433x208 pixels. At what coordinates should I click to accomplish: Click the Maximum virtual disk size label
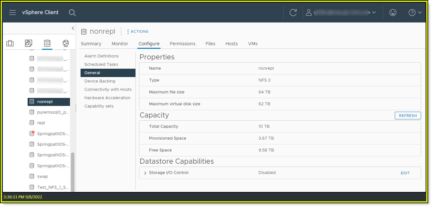click(x=175, y=104)
